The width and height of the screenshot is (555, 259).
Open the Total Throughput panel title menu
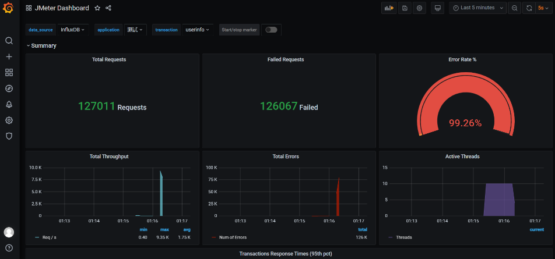point(109,156)
